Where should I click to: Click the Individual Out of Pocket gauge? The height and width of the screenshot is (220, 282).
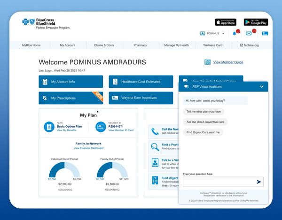pos(64,170)
